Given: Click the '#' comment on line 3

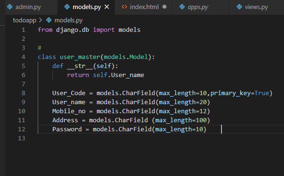Looking at the screenshot, I should 40,48.
